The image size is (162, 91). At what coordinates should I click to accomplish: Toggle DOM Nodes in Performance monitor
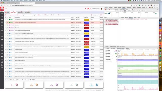[x=105, y=53]
